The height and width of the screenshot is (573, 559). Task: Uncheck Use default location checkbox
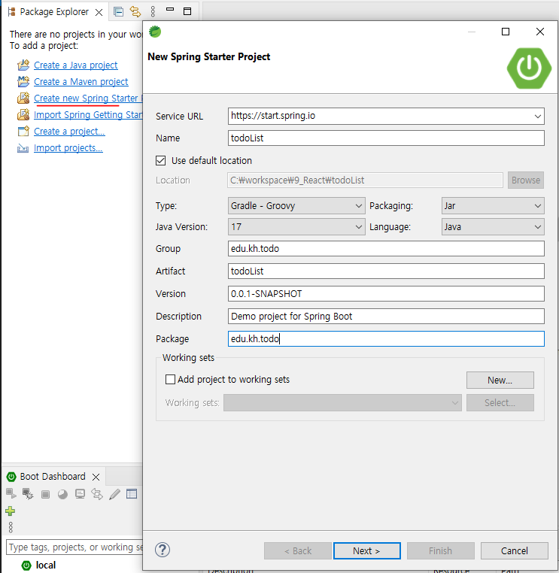160,160
